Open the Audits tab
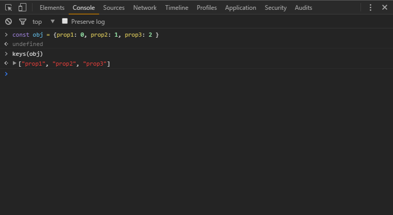The image size is (393, 215). [x=303, y=8]
